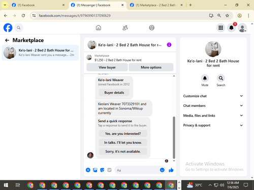Open the Facebook menu grid icon
Screen dimensions: 254x190
[x=220, y=28]
